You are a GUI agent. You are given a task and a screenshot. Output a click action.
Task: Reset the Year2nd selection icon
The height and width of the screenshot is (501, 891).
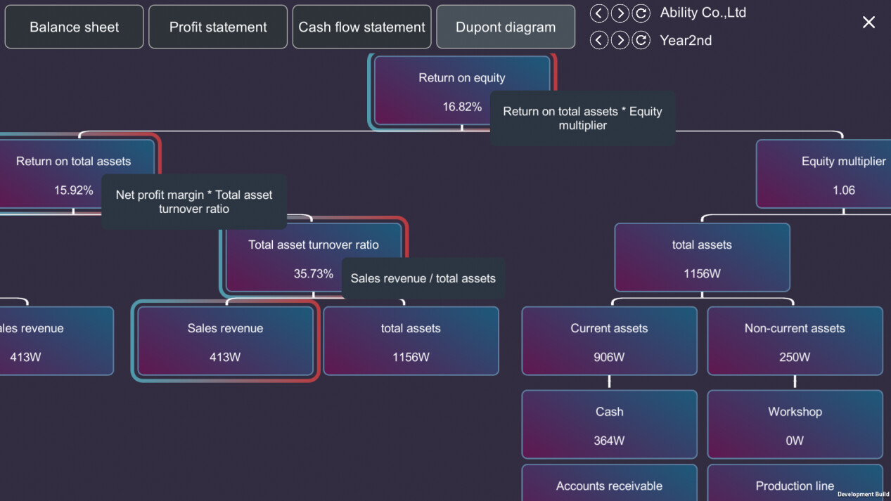(x=641, y=40)
